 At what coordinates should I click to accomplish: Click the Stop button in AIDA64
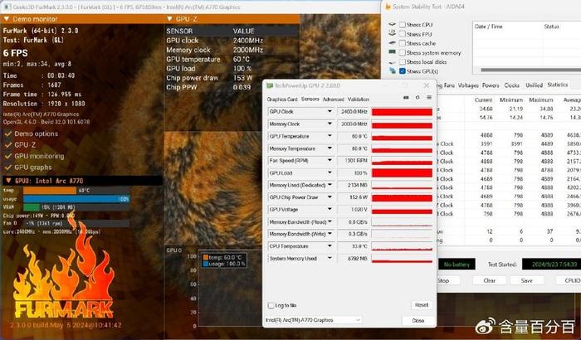(x=448, y=280)
